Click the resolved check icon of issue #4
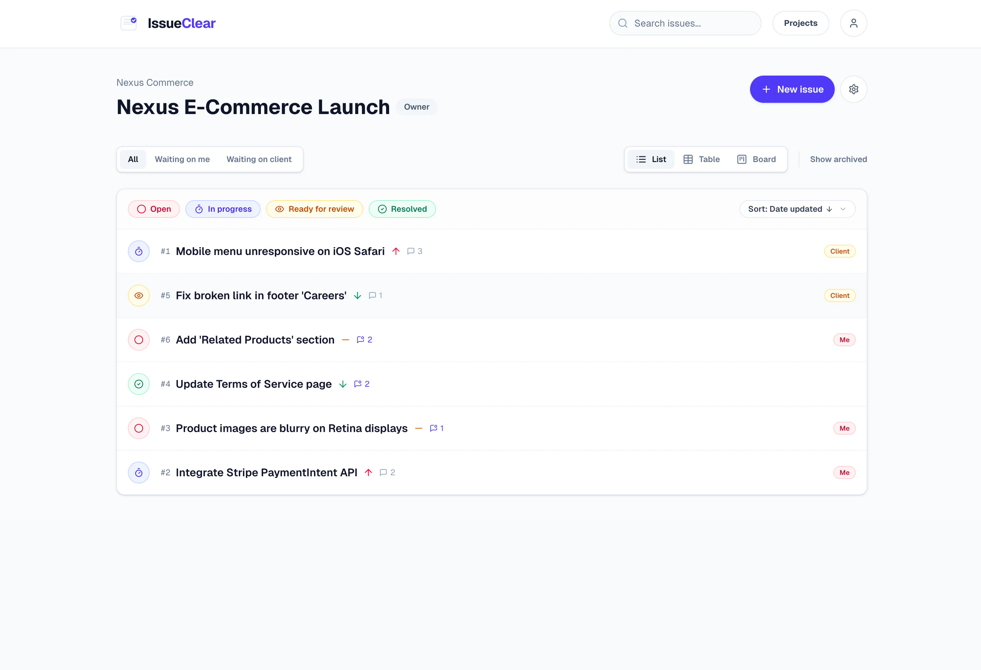Image resolution: width=981 pixels, height=670 pixels. pyautogui.click(x=138, y=384)
